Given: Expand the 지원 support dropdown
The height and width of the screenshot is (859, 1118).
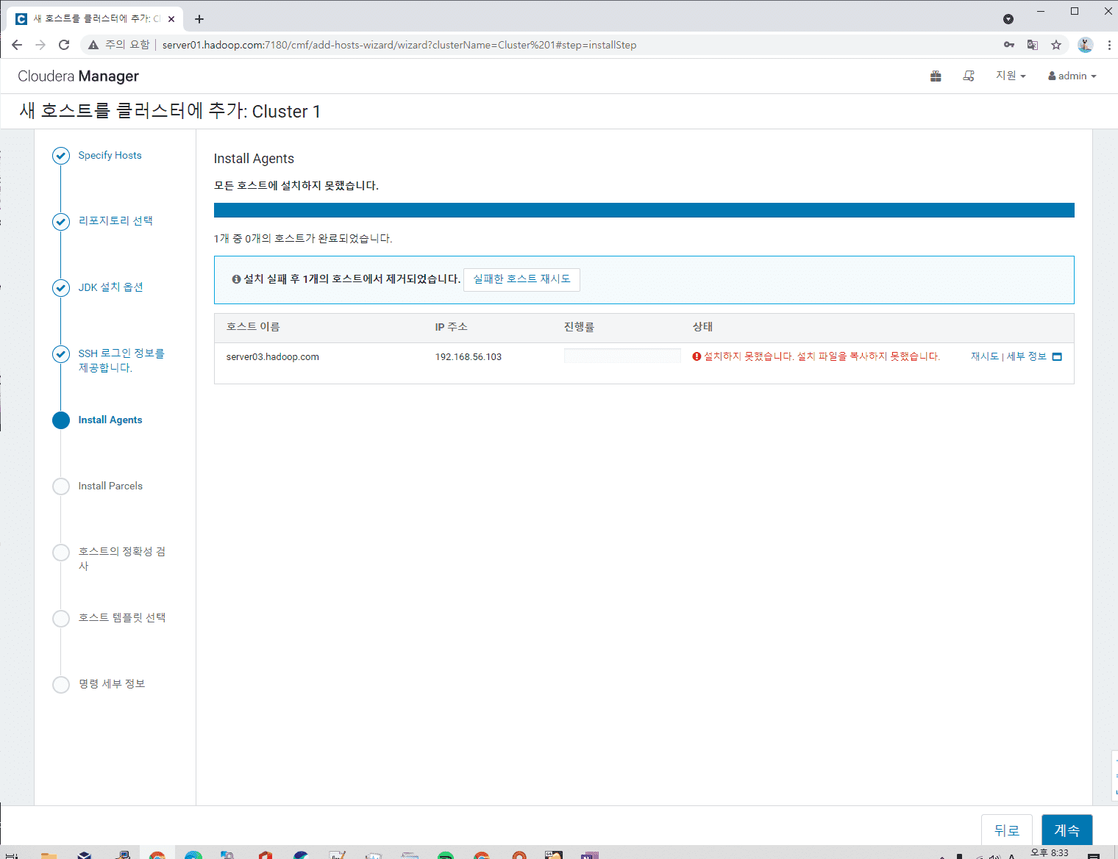Looking at the screenshot, I should pyautogui.click(x=1011, y=76).
